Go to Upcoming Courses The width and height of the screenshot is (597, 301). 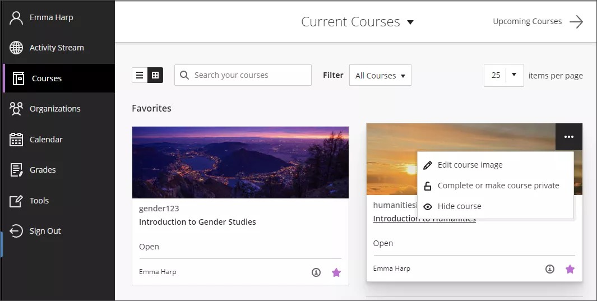click(x=537, y=22)
